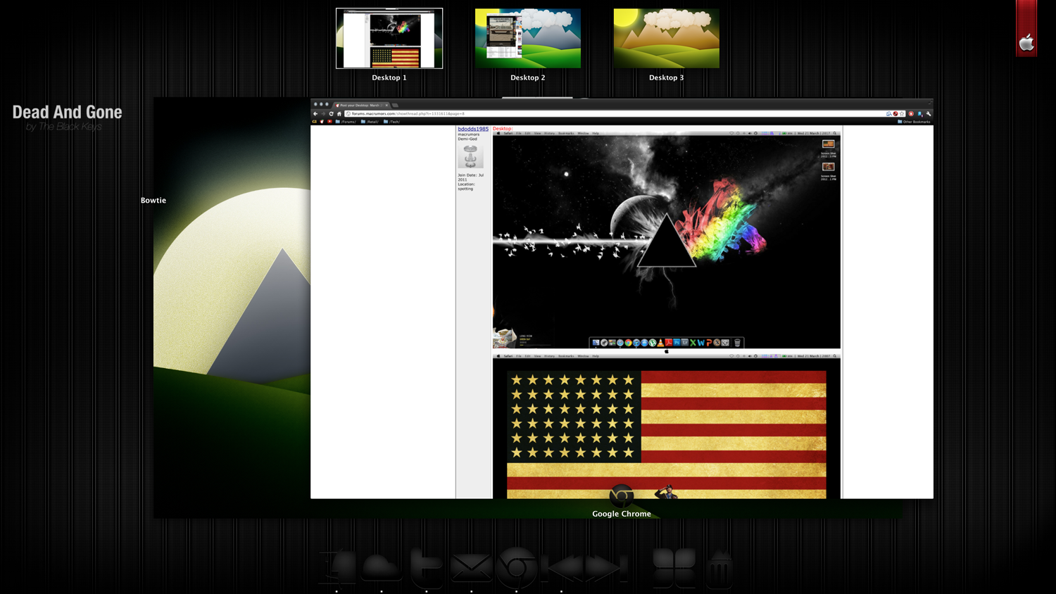The image size is (1056, 594).
Task: Click the Google Chrome window label
Action: [622, 514]
